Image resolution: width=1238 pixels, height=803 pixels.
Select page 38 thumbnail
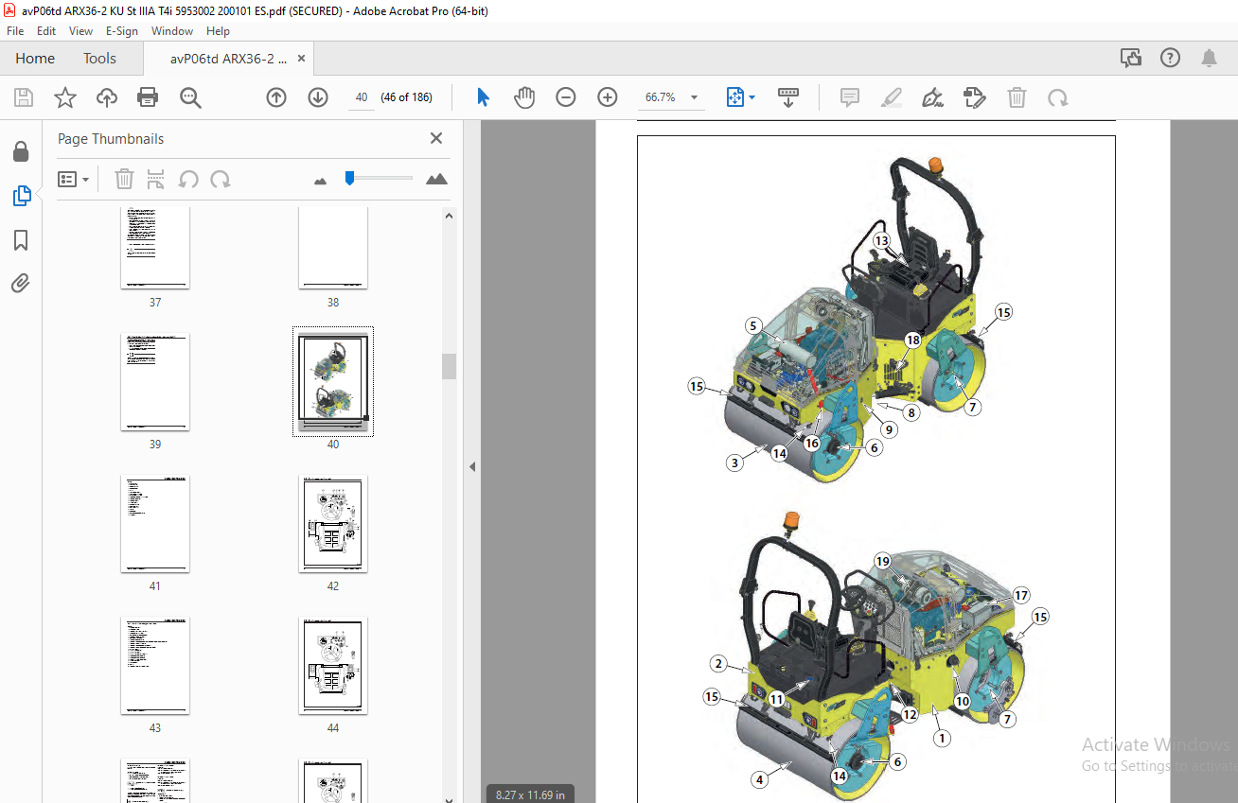[x=333, y=249]
